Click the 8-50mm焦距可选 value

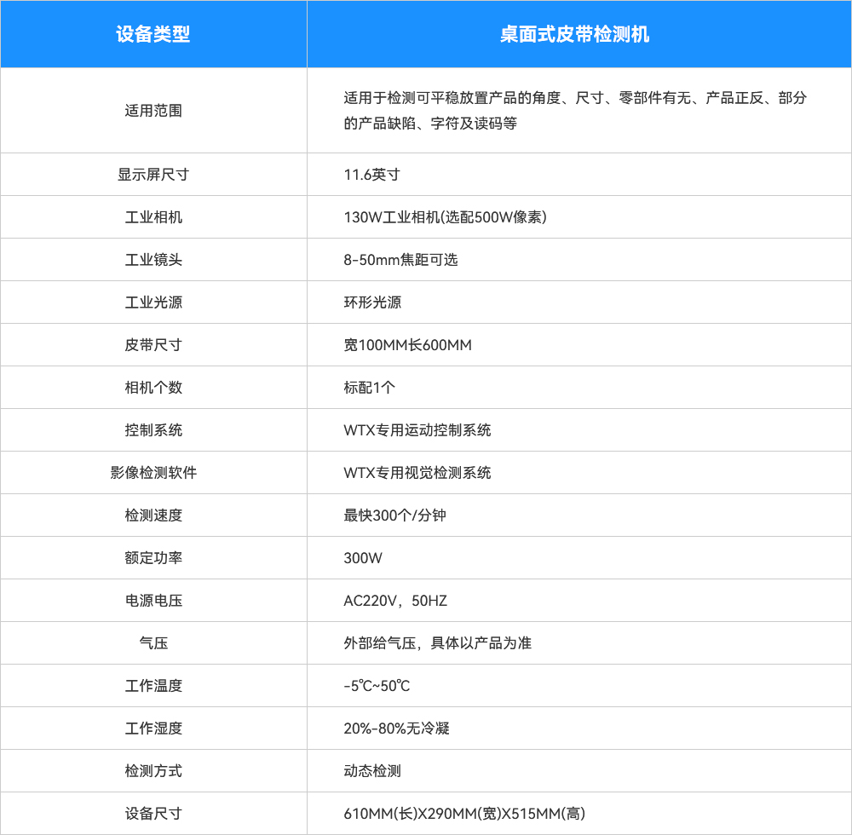coord(400,260)
